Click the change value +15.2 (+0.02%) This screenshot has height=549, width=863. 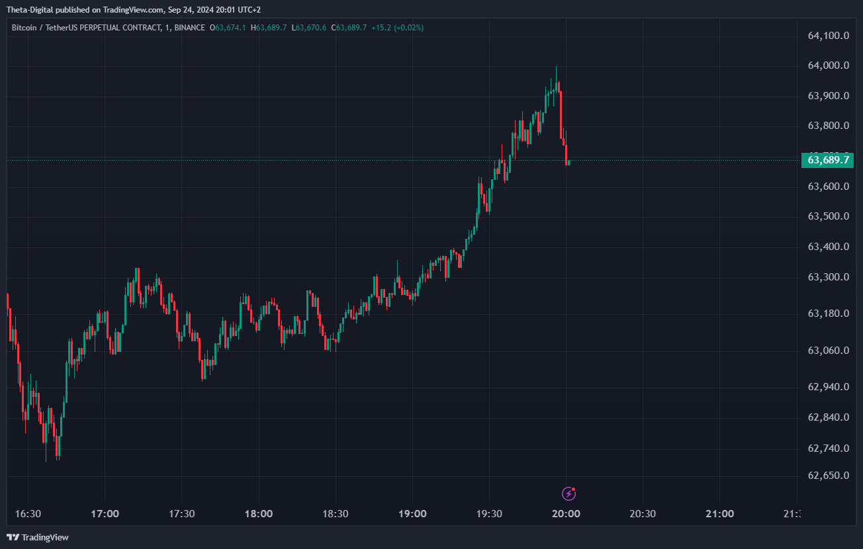397,28
